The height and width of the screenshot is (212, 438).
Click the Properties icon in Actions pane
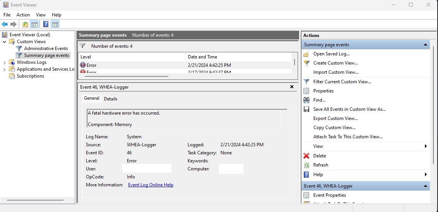pos(306,91)
